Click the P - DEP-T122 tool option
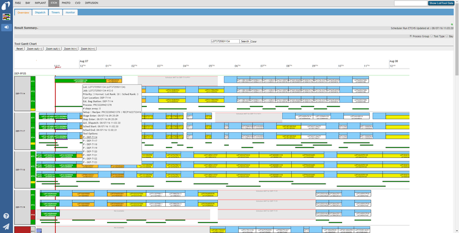The width and height of the screenshot is (459, 233). coord(90,158)
